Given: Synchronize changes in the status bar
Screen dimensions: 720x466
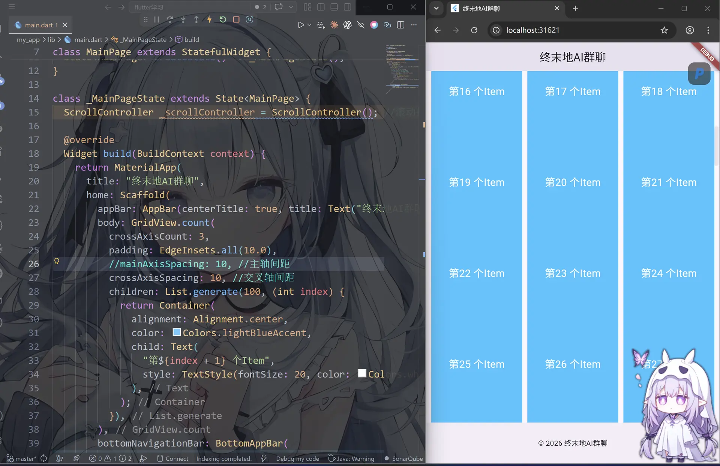Looking at the screenshot, I should pos(43,459).
